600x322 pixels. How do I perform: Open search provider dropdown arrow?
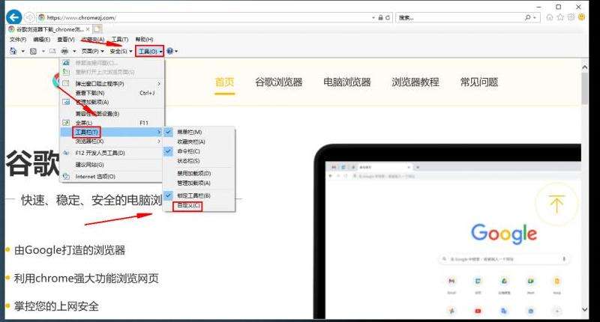click(535, 17)
